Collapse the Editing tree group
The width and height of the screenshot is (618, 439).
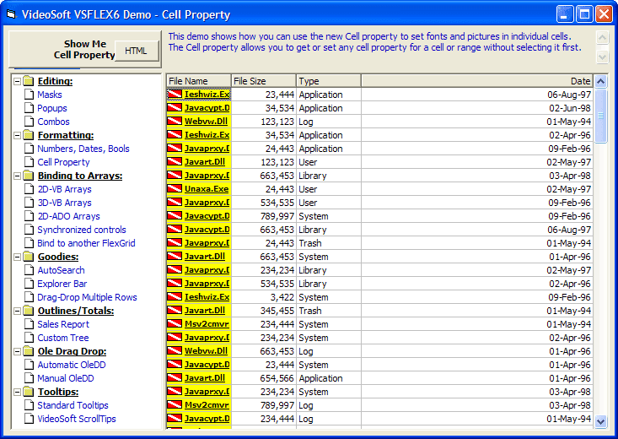pos(18,81)
